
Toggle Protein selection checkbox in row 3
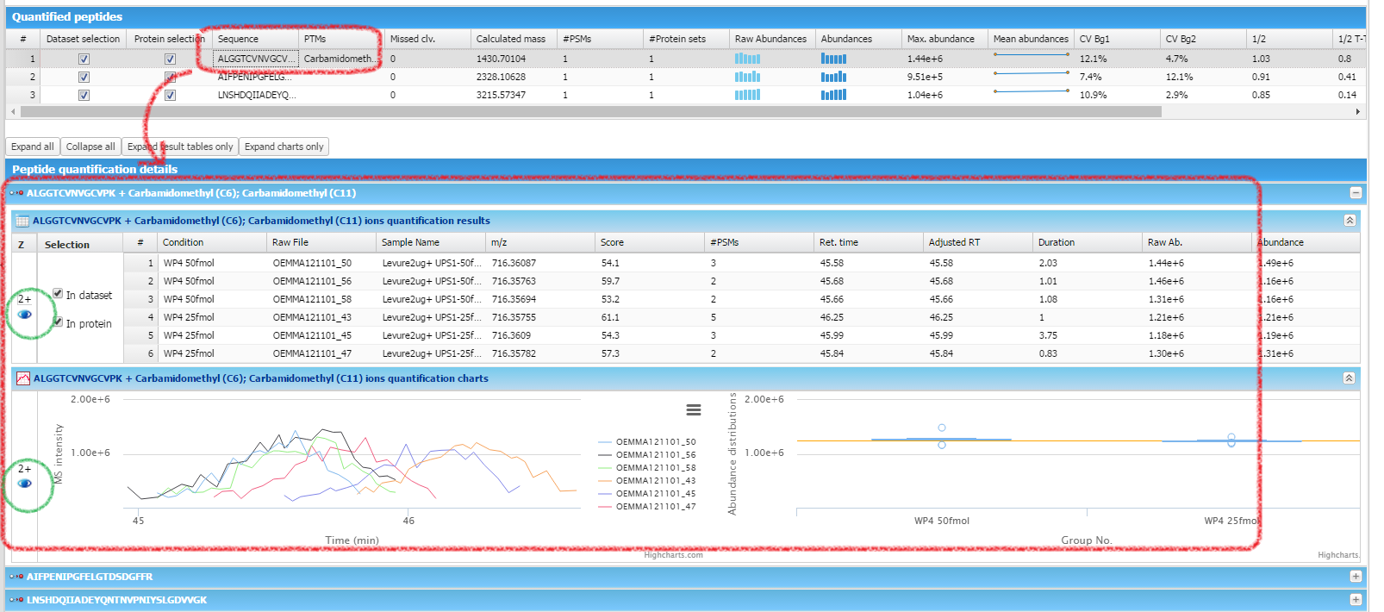170,96
